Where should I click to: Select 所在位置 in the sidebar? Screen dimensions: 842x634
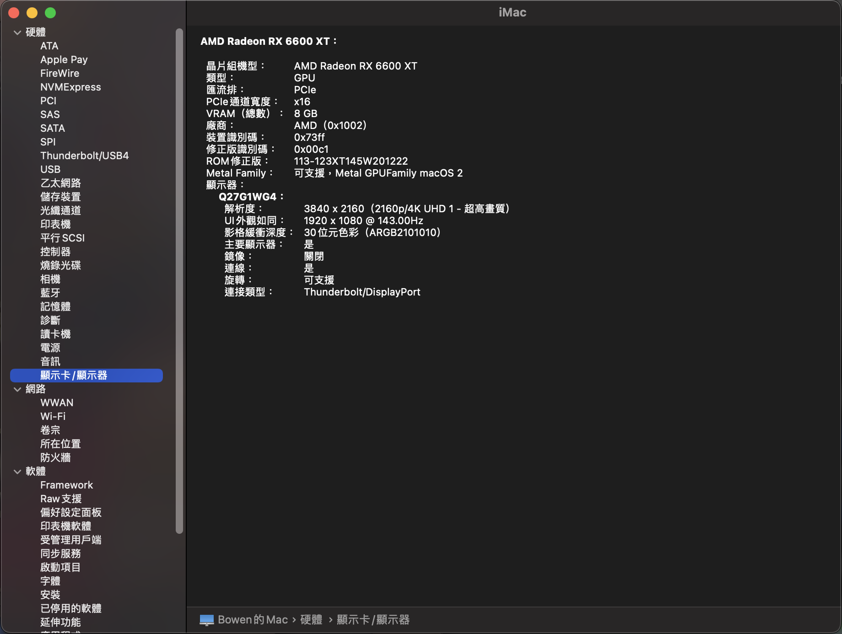(x=60, y=444)
